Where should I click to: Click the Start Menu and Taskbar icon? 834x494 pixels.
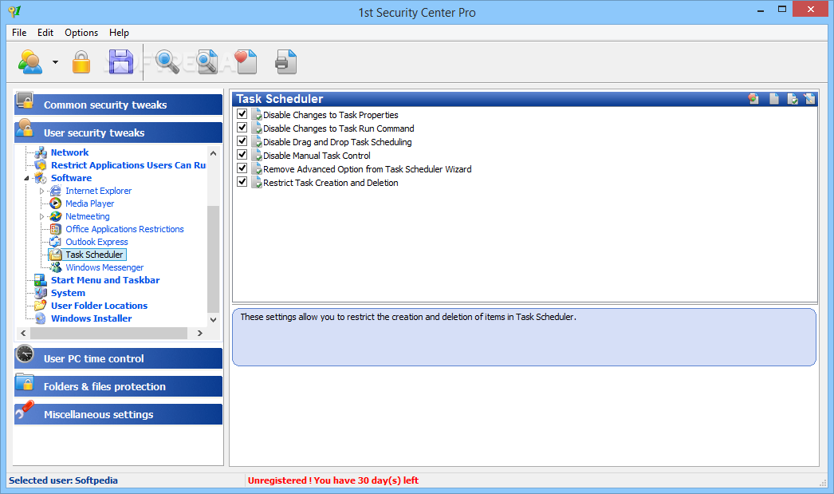coord(41,280)
